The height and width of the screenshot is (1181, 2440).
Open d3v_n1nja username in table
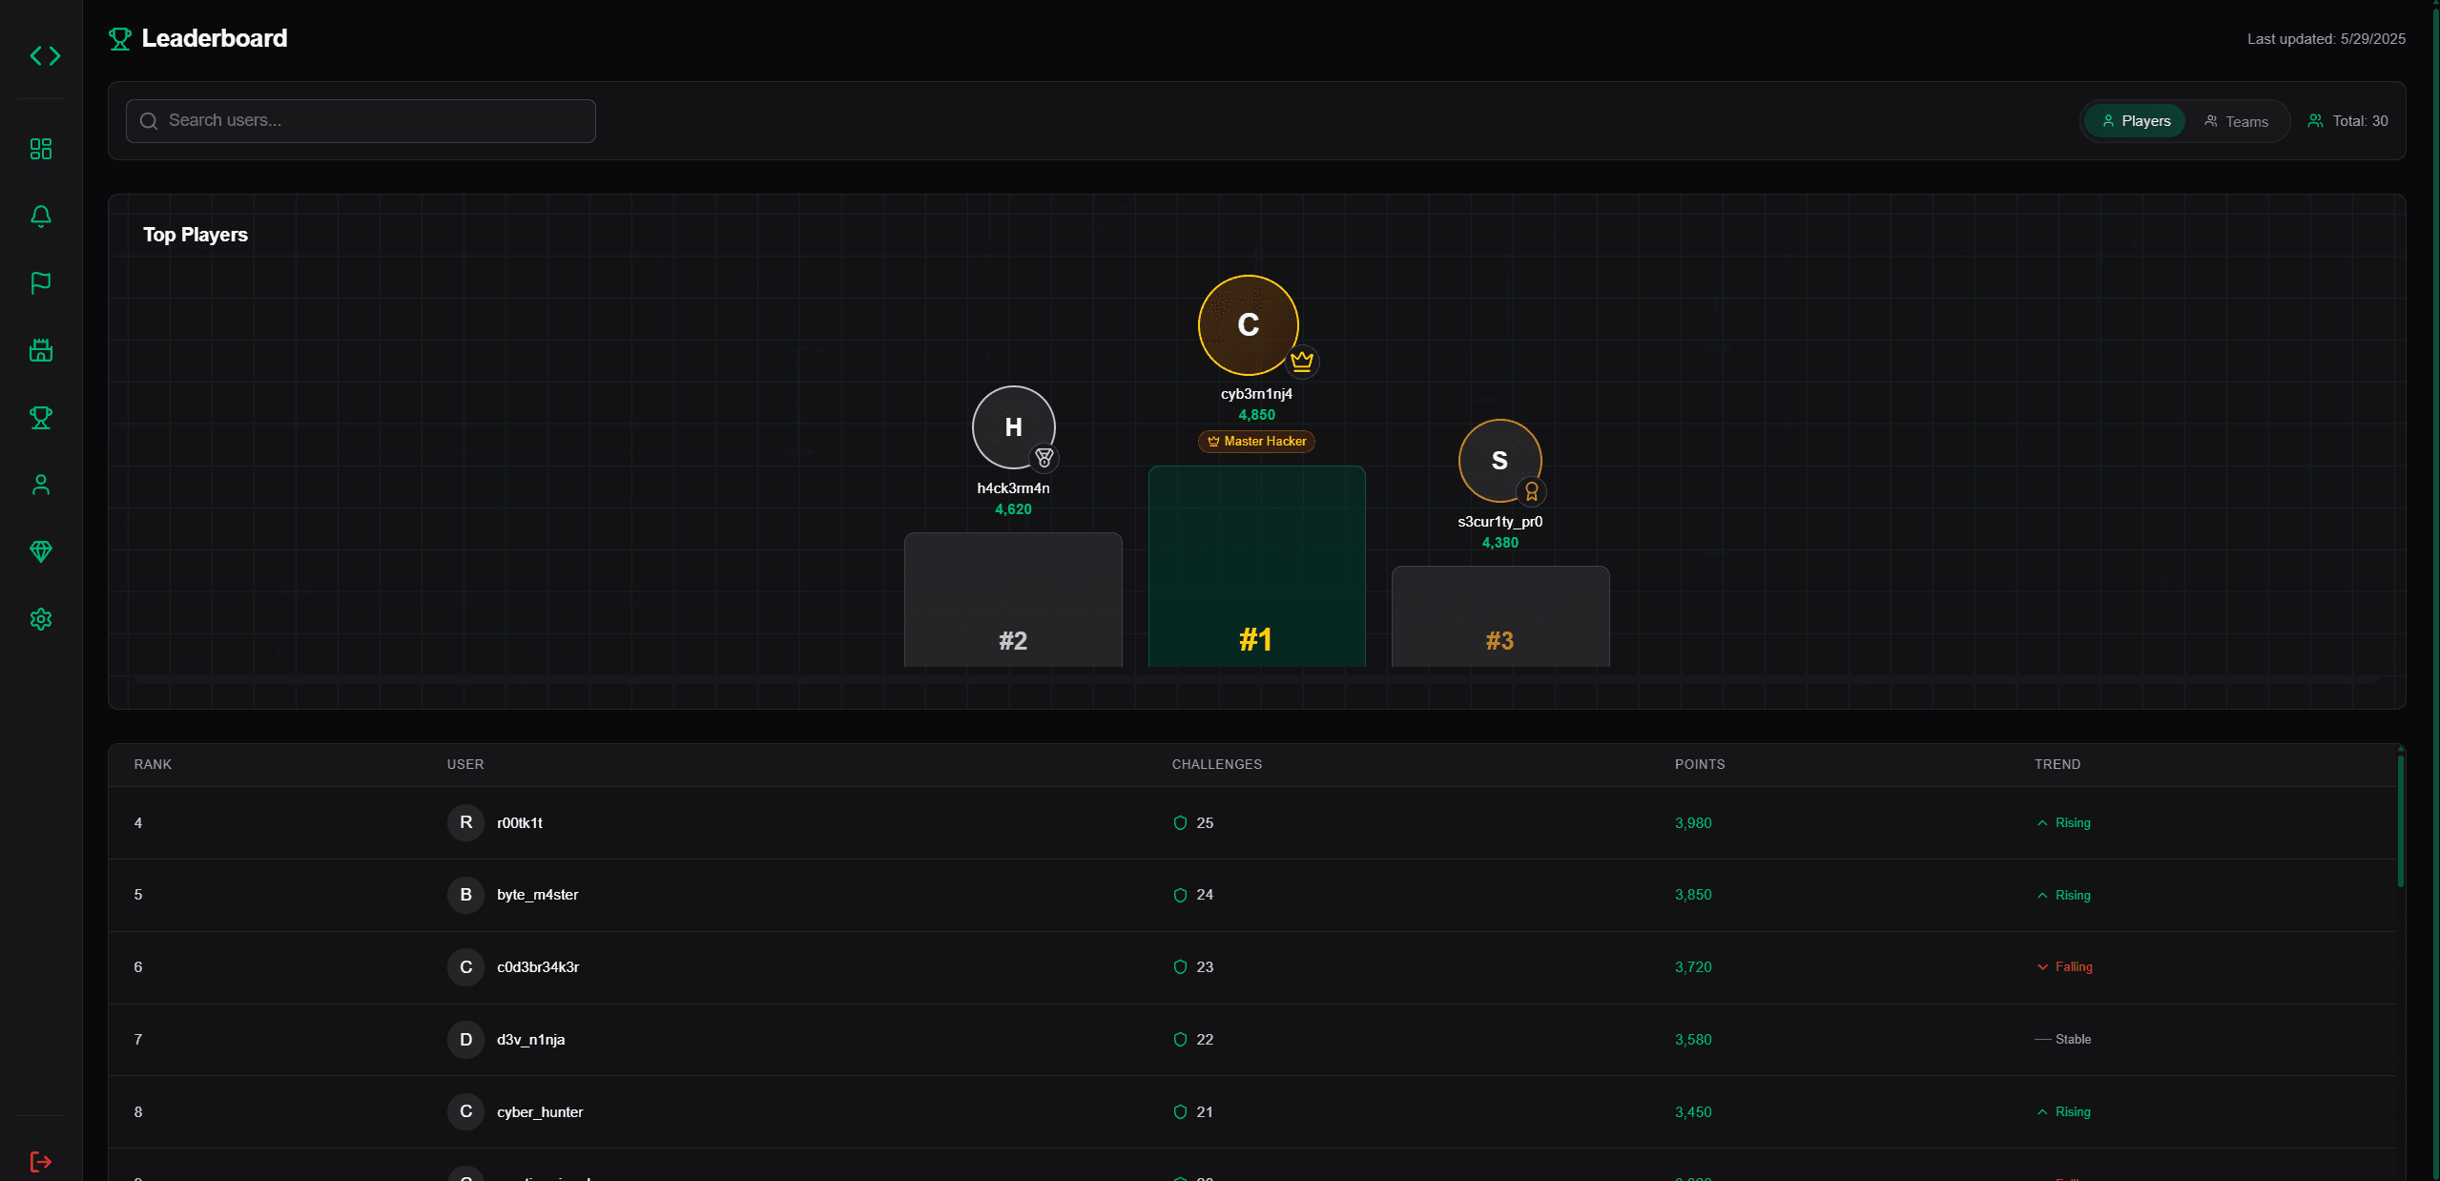pos(530,1040)
